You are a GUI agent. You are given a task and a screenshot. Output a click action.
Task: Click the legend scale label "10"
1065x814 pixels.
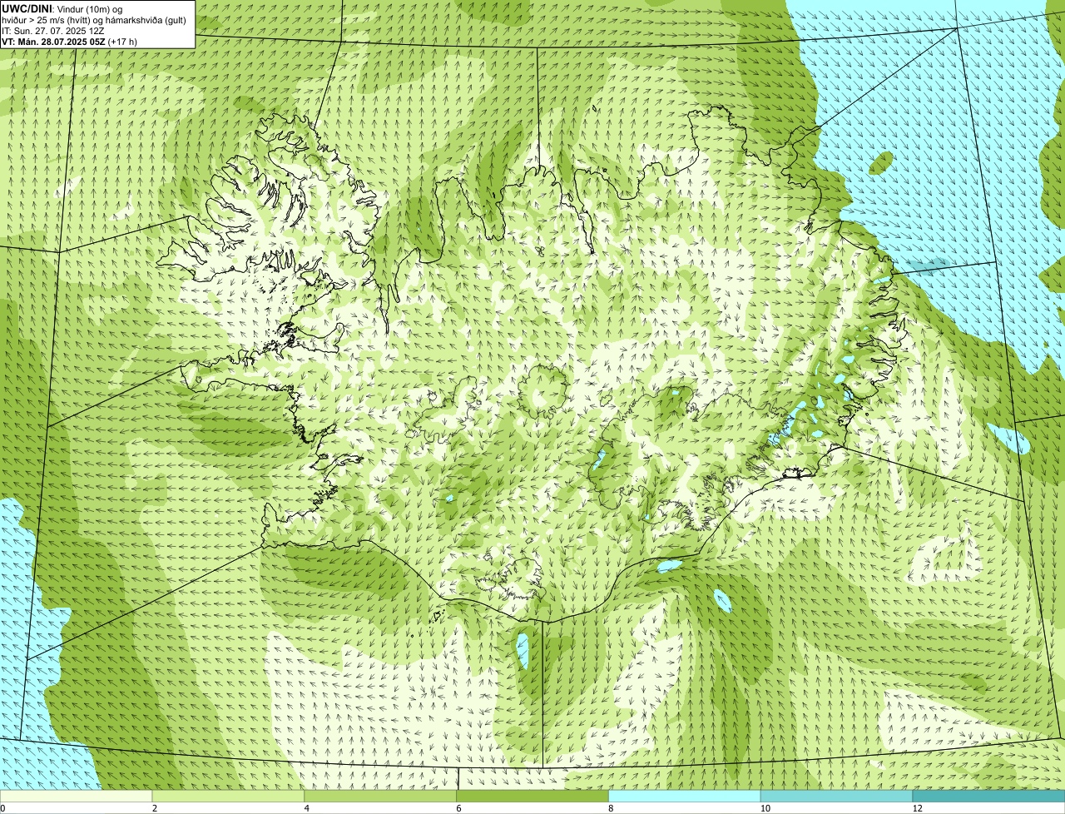tap(765, 808)
